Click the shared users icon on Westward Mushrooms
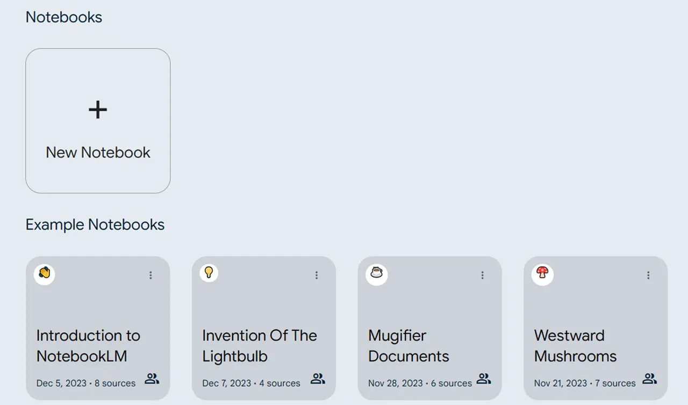This screenshot has width=688, height=405. click(x=649, y=378)
